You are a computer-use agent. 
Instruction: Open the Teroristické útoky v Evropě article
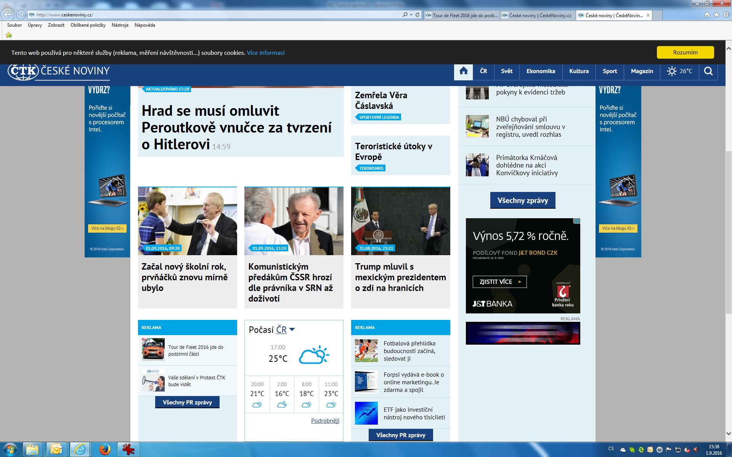(x=393, y=152)
